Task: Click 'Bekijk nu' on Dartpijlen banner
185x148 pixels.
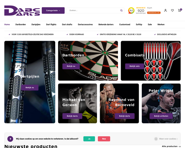Action: [x=30, y=88]
